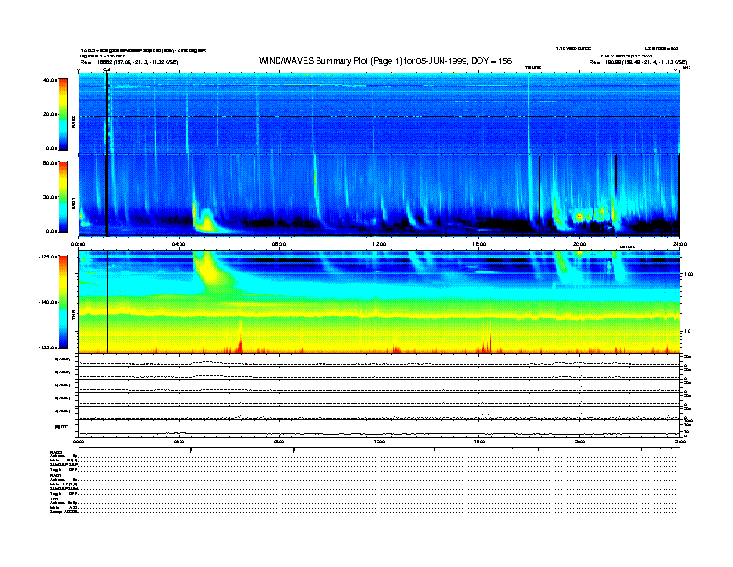Click the RAD2 color scale bar
The height and width of the screenshot is (567, 733).
coord(63,114)
